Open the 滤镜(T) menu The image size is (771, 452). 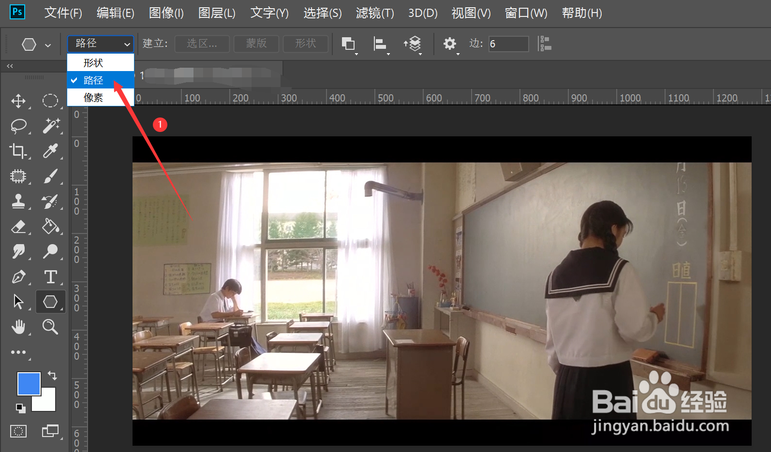375,13
